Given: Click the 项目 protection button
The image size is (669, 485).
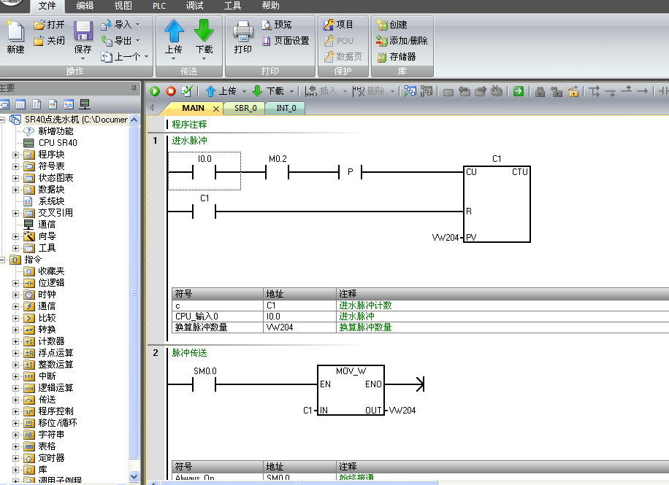Looking at the screenshot, I should 338,25.
